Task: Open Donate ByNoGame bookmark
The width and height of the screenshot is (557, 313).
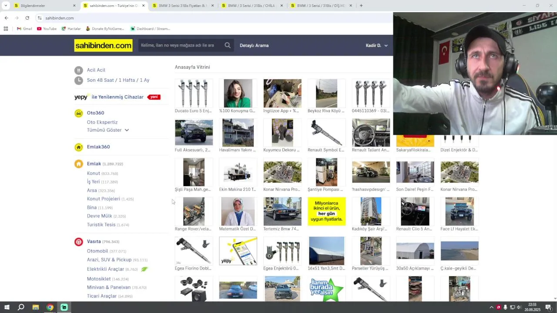Action: point(105,29)
